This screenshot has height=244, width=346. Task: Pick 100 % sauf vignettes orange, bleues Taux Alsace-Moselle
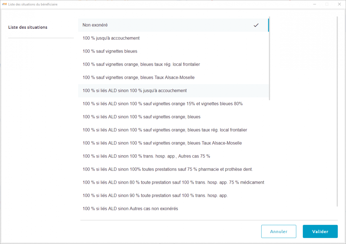point(173,78)
